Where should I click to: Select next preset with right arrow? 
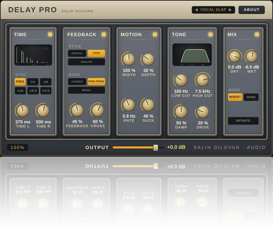click(230, 10)
